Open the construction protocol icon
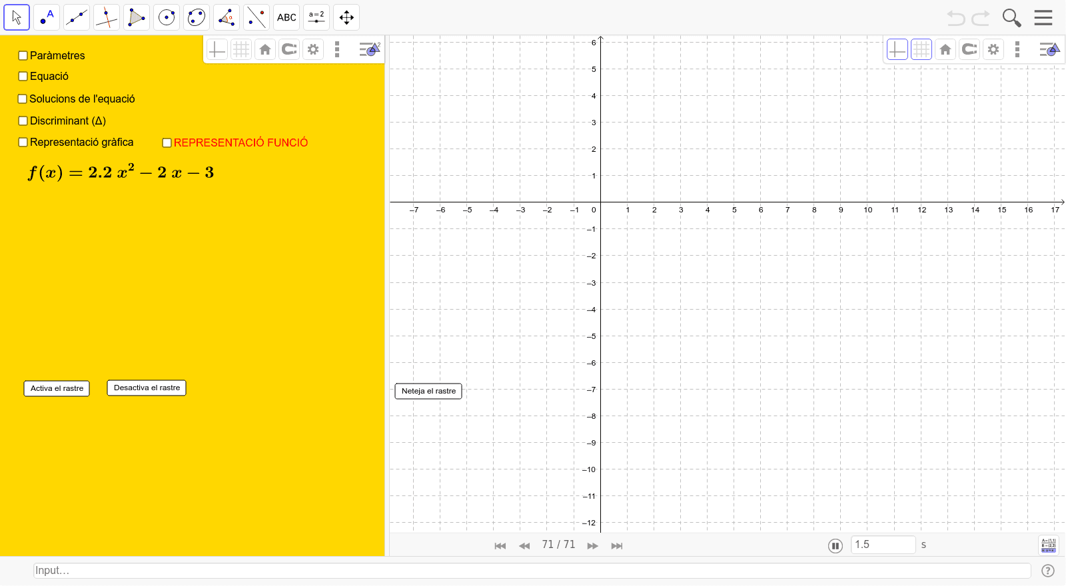This screenshot has height=586, width=1066. tap(1048, 545)
